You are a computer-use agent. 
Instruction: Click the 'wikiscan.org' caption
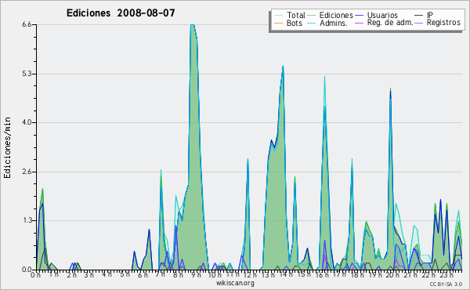pyautogui.click(x=235, y=283)
